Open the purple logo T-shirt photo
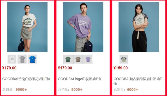 [83, 27]
